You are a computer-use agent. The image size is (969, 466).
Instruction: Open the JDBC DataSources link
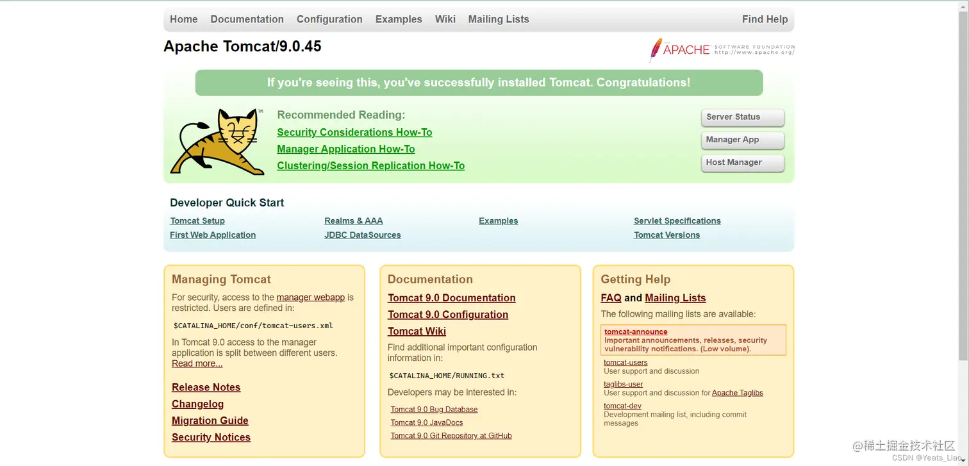point(363,235)
